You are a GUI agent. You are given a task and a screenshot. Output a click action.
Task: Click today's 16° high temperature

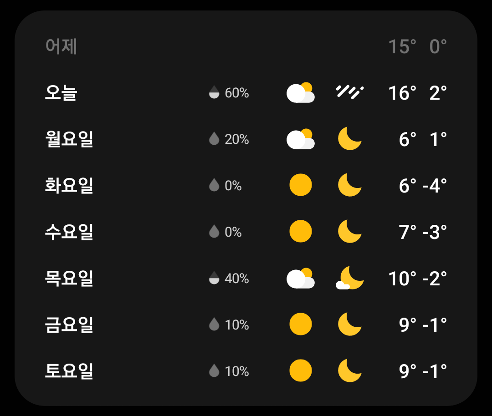point(402,93)
